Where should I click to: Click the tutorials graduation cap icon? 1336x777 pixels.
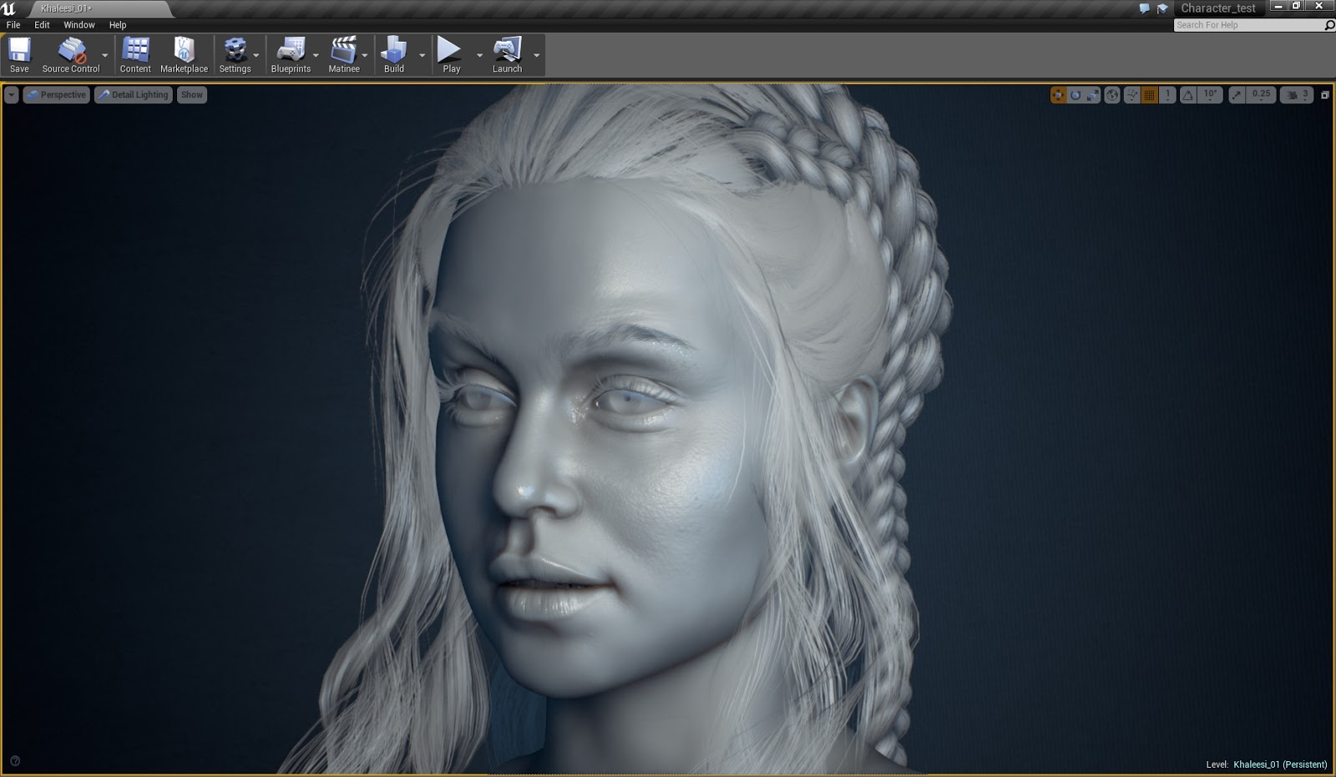click(1161, 8)
